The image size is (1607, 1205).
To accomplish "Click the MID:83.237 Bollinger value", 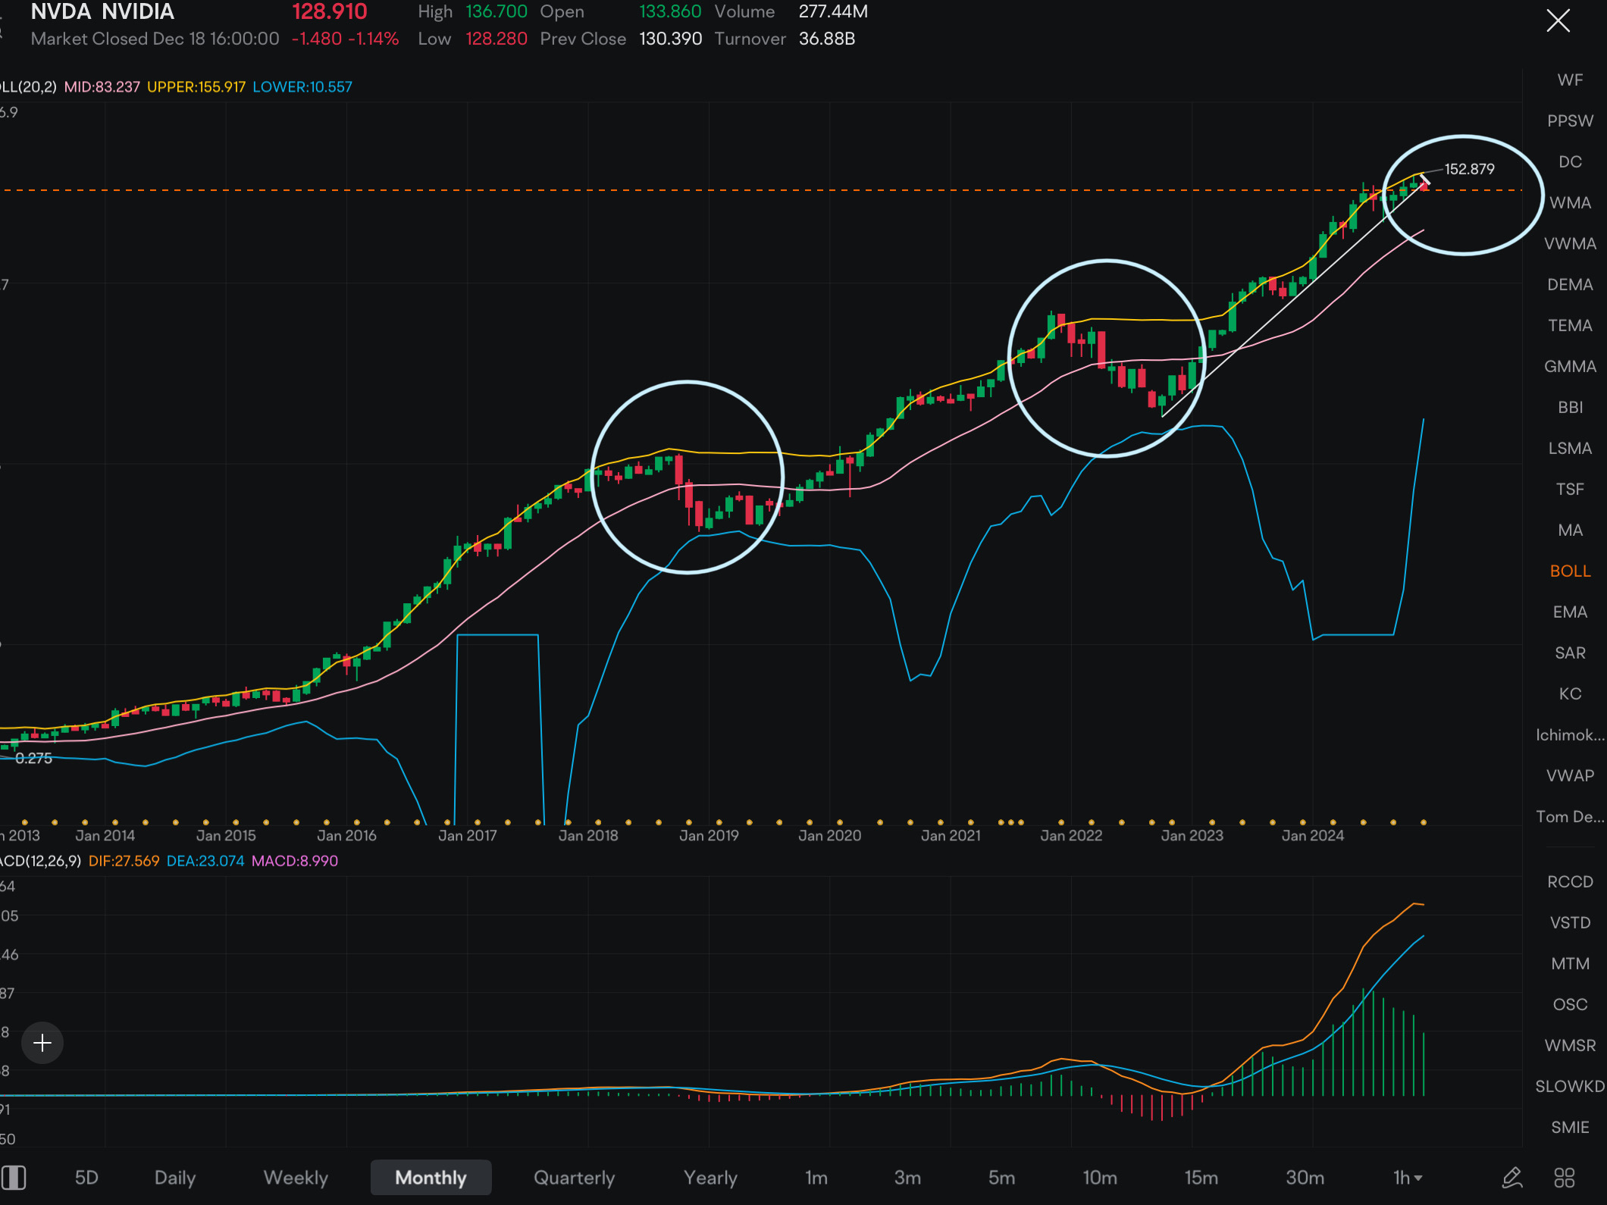I will (x=102, y=86).
